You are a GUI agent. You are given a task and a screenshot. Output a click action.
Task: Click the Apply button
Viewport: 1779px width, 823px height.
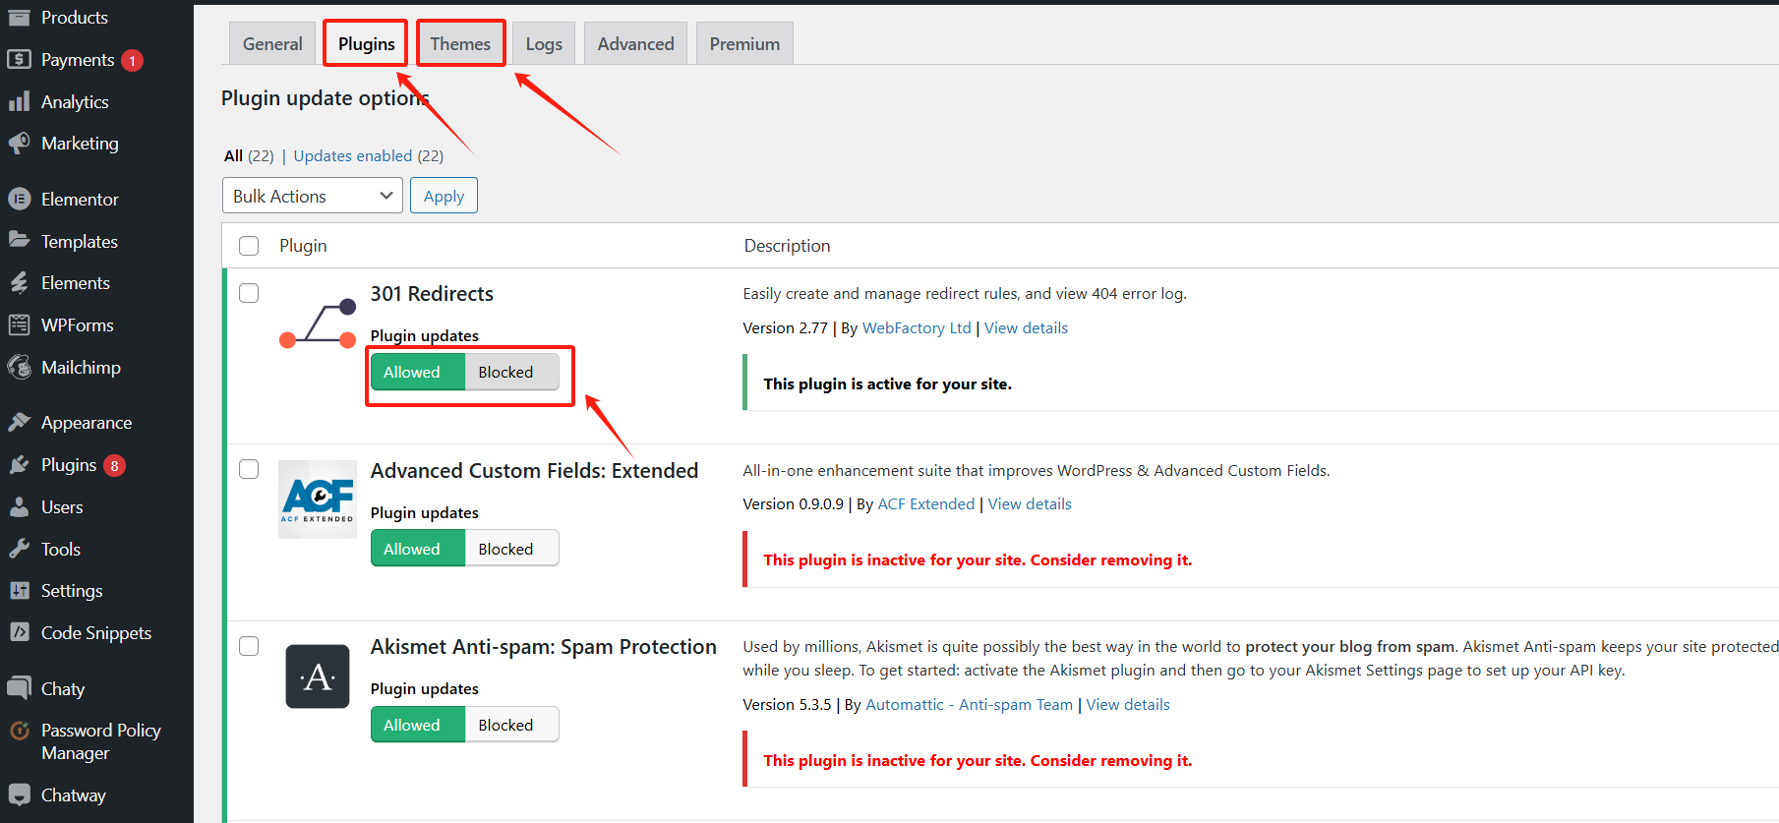coord(444,196)
